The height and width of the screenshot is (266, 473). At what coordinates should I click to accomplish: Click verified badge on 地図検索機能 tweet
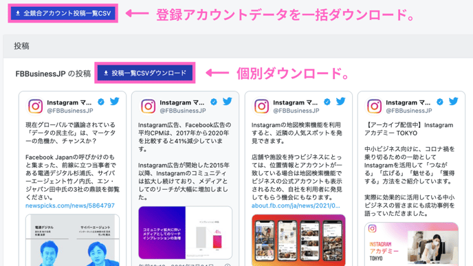(x=327, y=102)
